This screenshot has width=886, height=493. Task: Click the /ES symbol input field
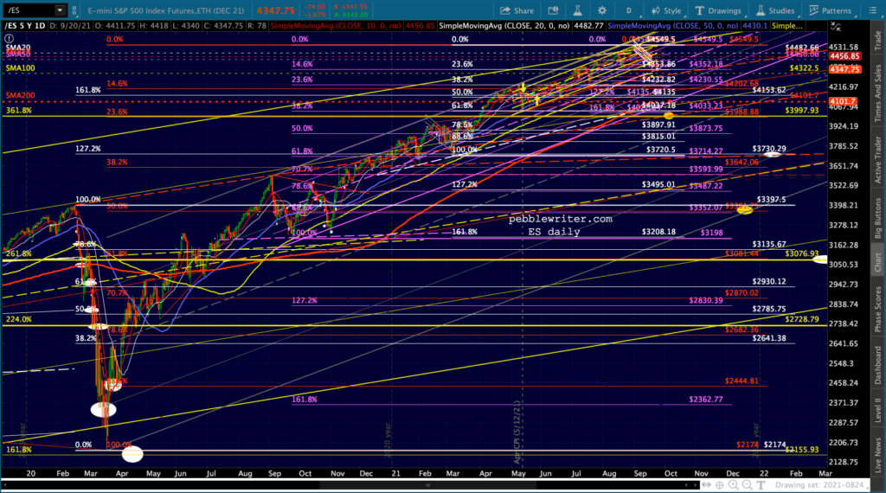(29, 10)
